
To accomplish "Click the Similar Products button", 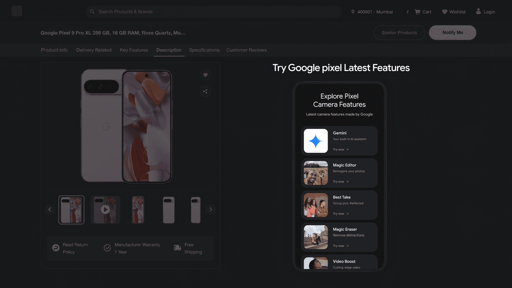I will coord(399,32).
